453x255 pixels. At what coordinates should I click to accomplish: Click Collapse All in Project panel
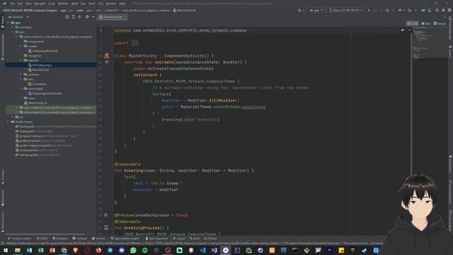(80, 17)
